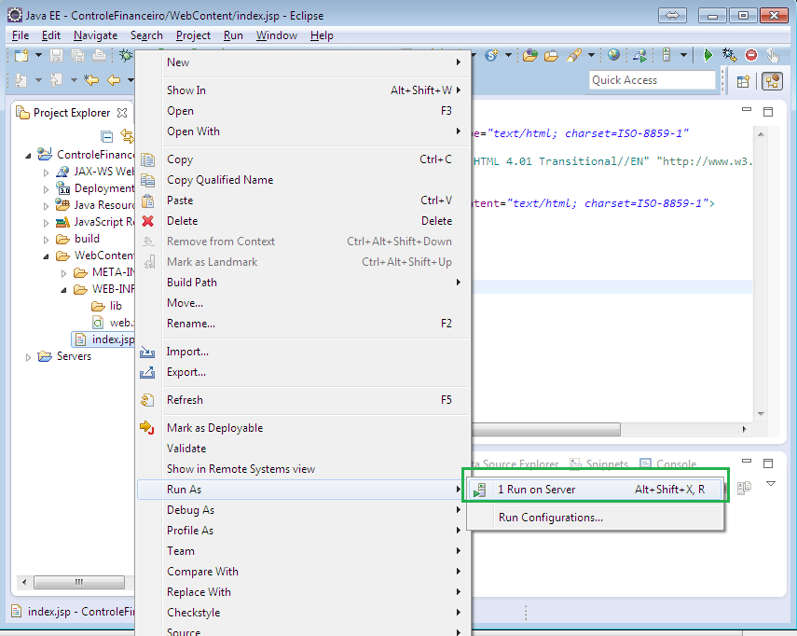Click the New wizard toolbar icon
The height and width of the screenshot is (636, 797).
click(21, 55)
